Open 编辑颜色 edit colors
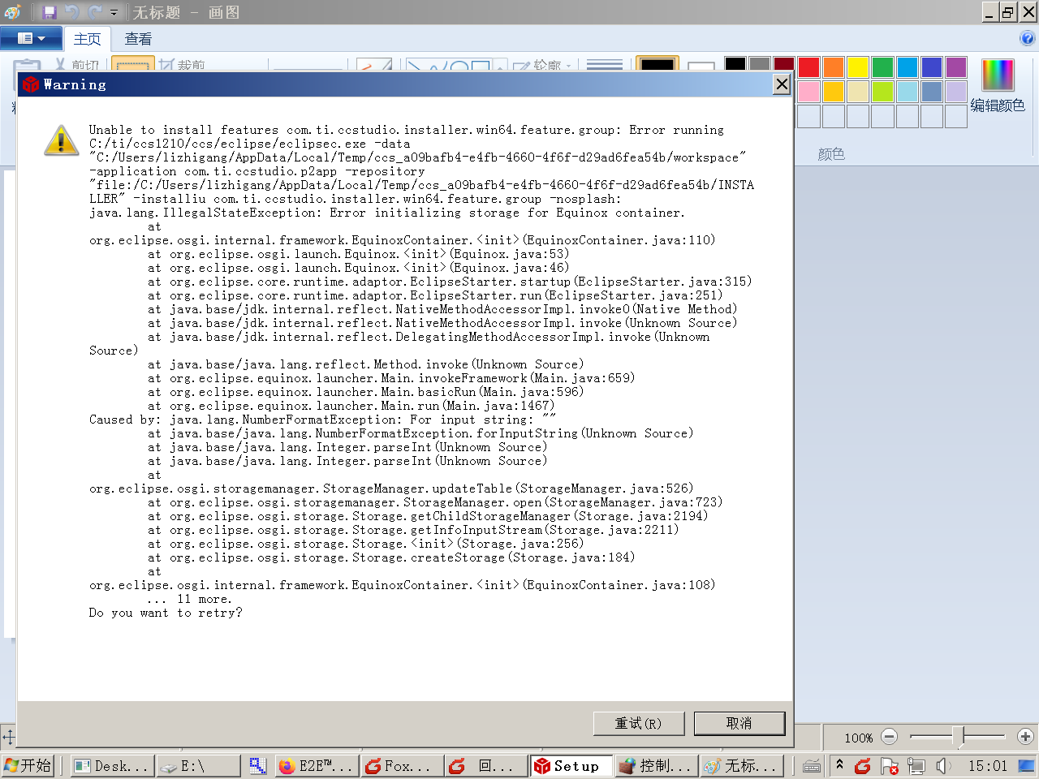 point(998,85)
